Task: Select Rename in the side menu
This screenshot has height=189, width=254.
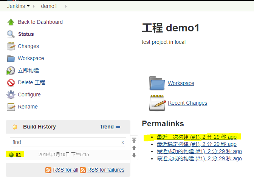Action: (x=28, y=107)
